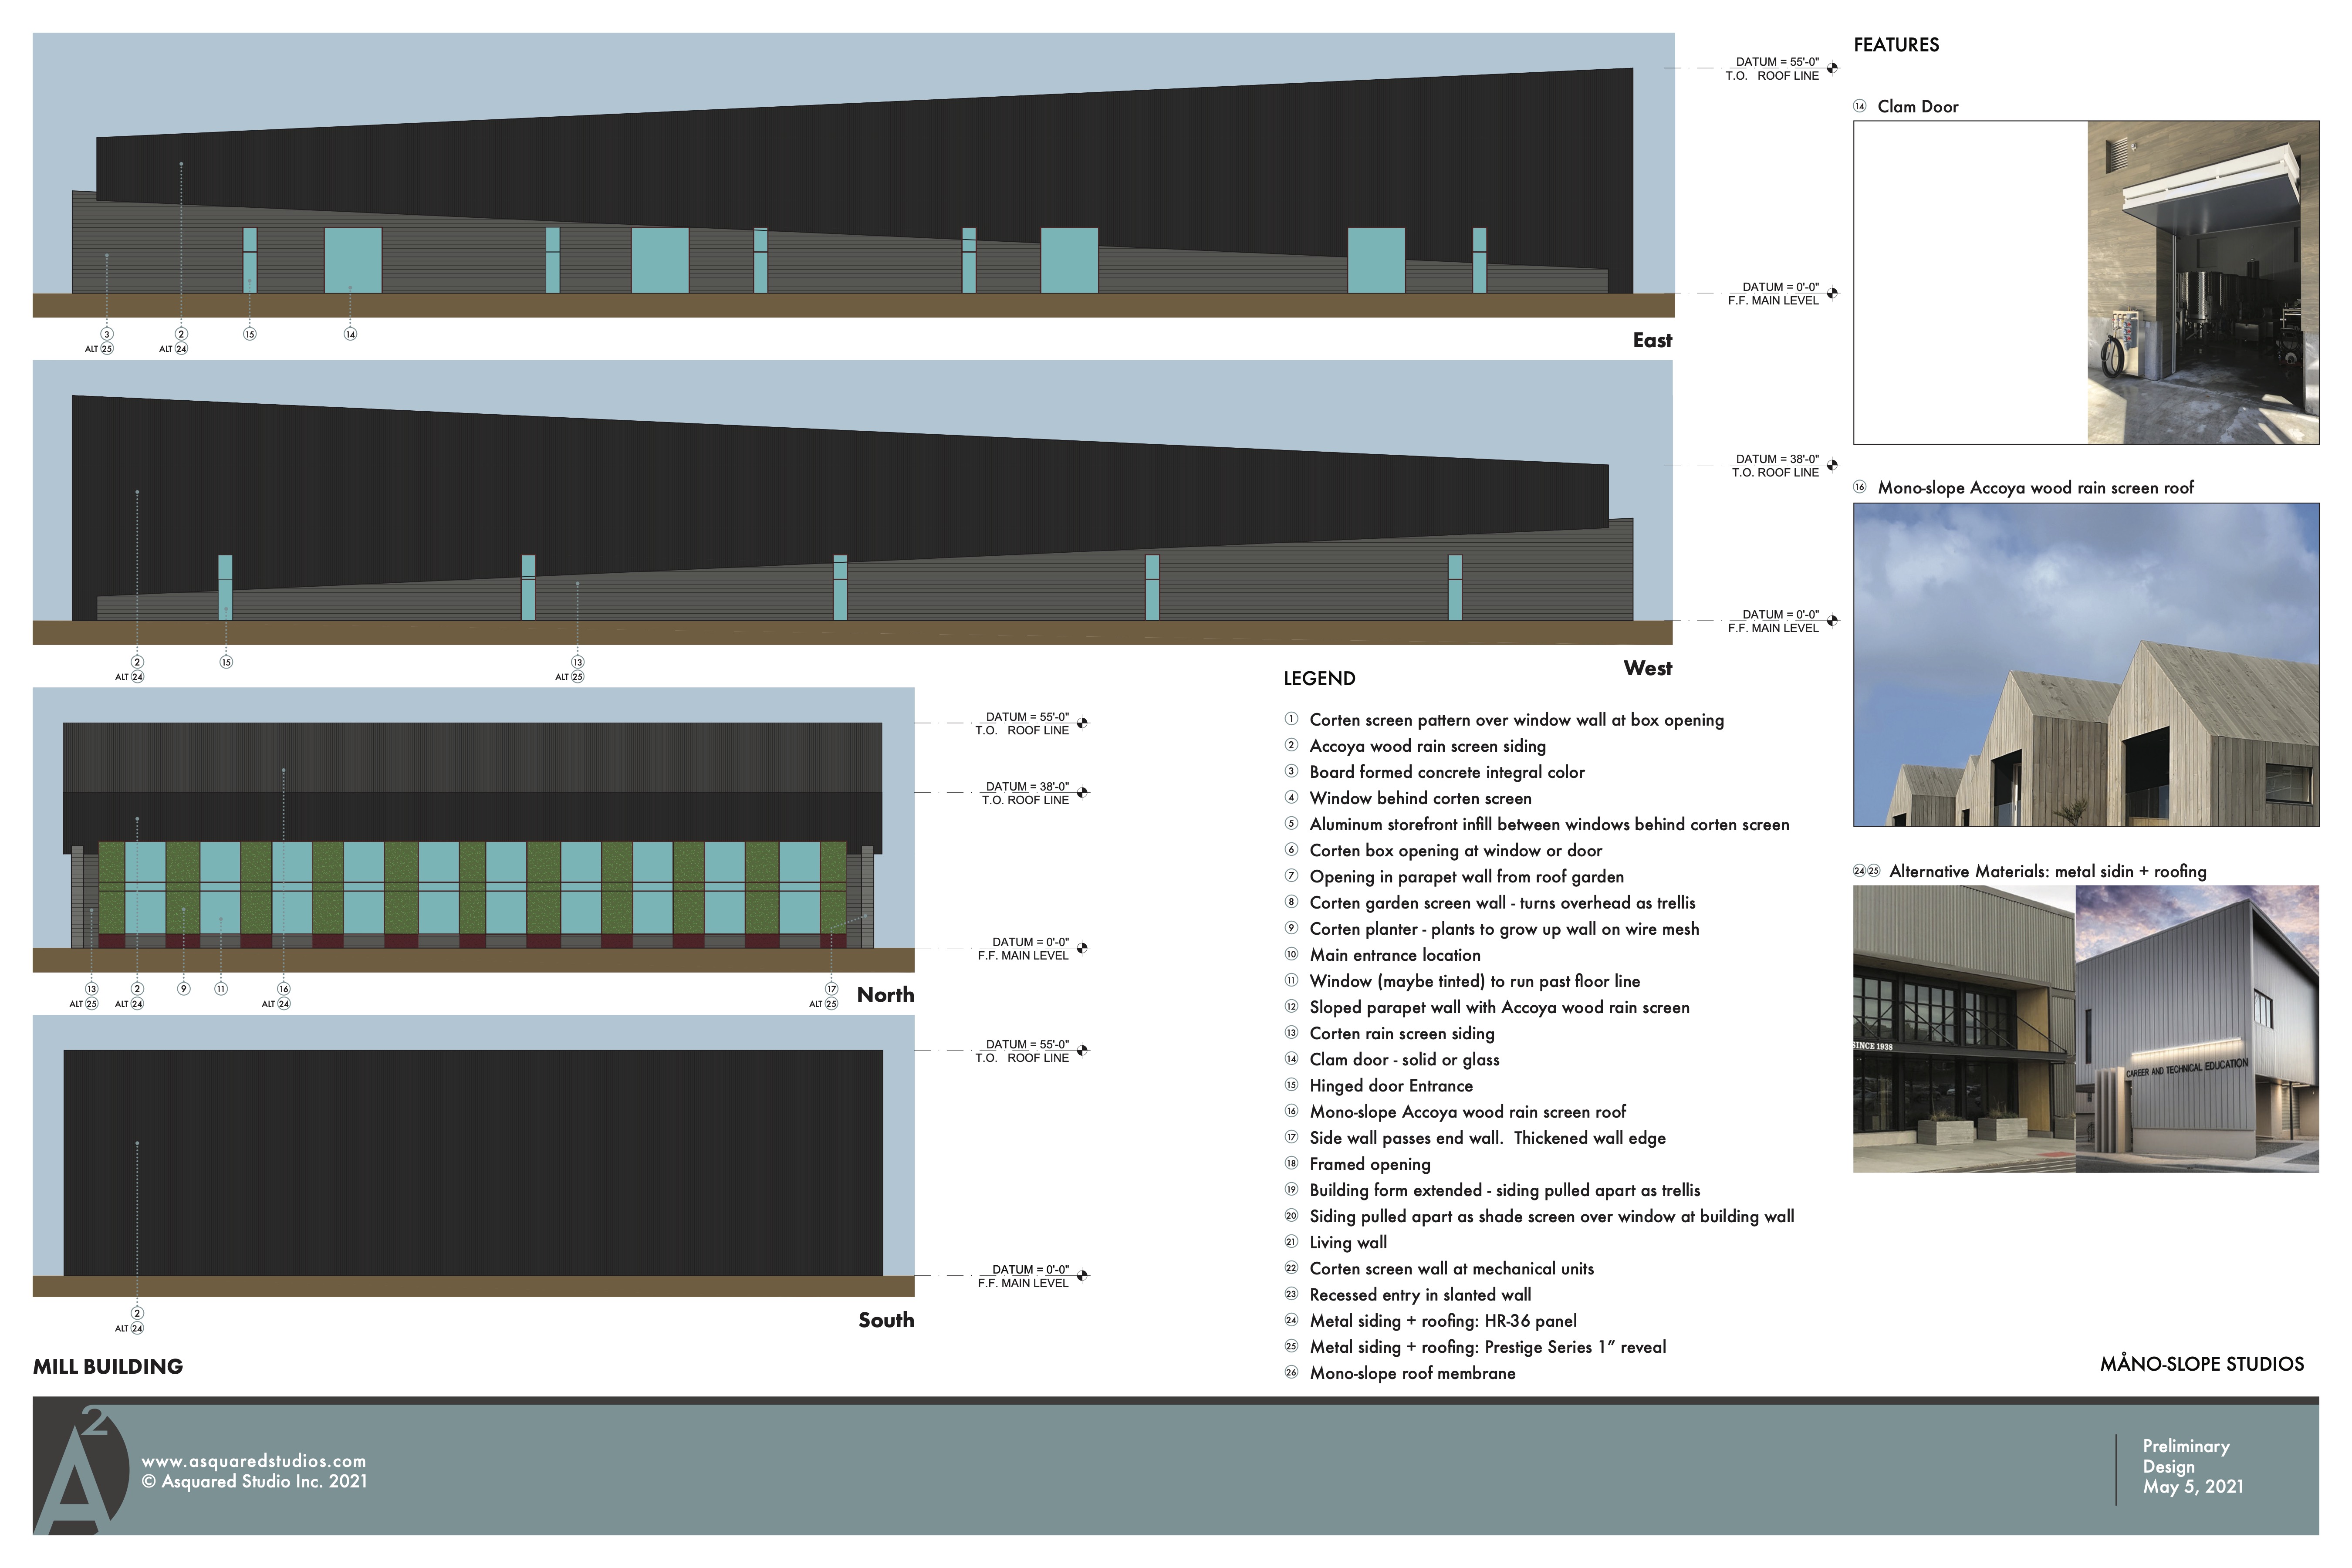Click the "MILL BUILDING" title text
The height and width of the screenshot is (1568, 2352).
click(x=108, y=1366)
